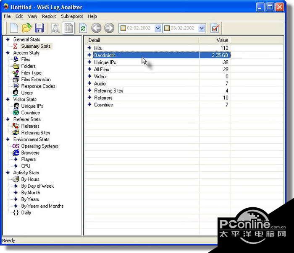Viewport: 294px width, 253px height.
Task: Click the Browsers Internet Explorer icon
Action: tap(16, 152)
